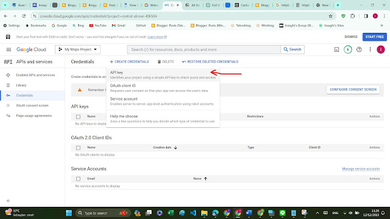Open Excel from the taskbar

(x=171, y=213)
